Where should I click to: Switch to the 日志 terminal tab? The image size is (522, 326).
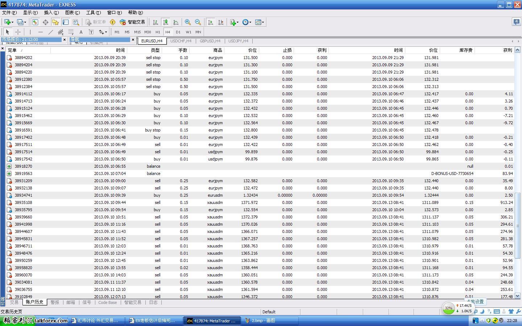tap(153, 302)
